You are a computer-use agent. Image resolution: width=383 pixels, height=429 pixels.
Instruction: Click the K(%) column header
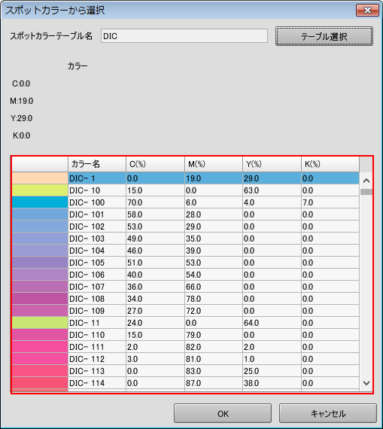point(330,164)
